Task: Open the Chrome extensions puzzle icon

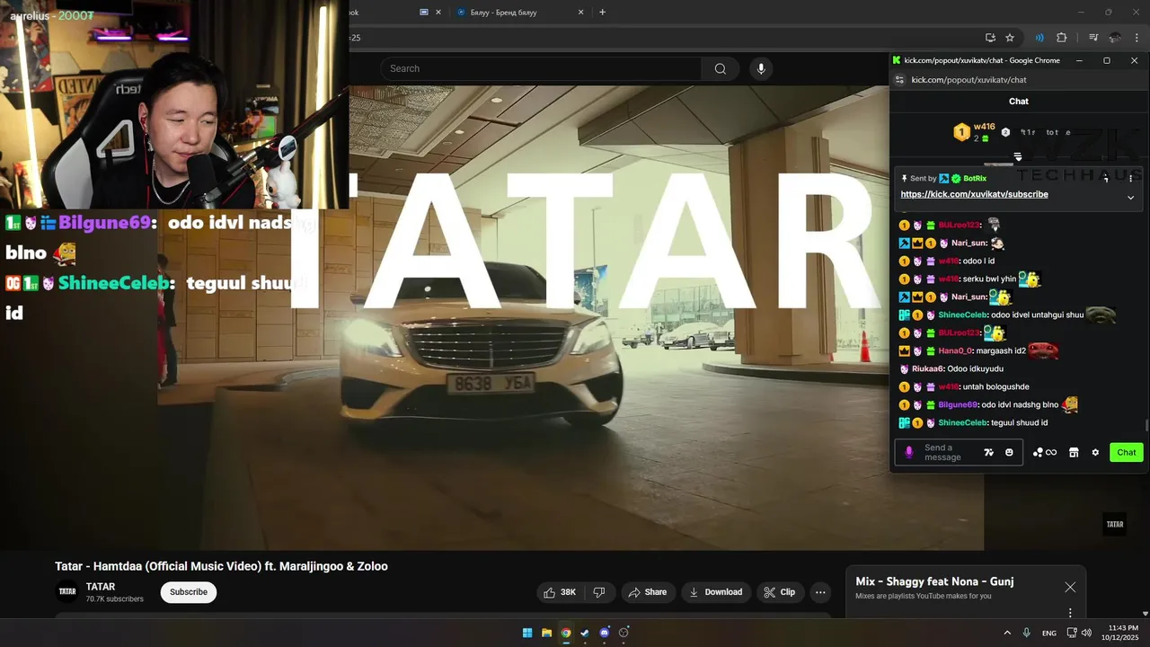Action: pyautogui.click(x=1061, y=38)
